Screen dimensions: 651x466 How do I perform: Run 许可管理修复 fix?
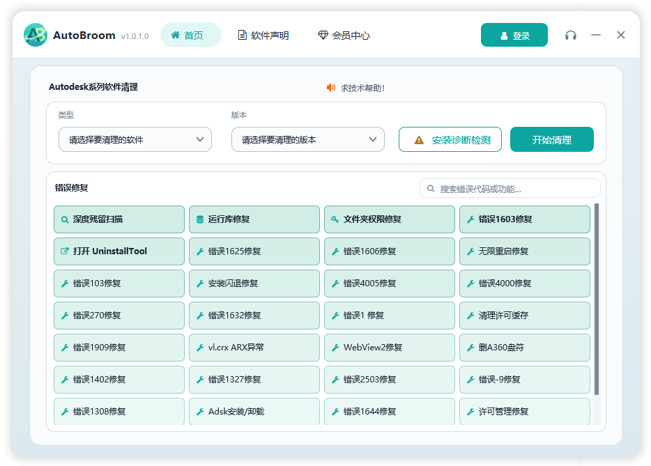(x=525, y=411)
